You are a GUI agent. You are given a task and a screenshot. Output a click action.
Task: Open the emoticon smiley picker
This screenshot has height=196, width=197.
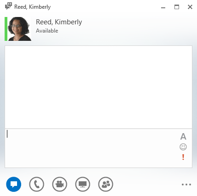coord(183,147)
